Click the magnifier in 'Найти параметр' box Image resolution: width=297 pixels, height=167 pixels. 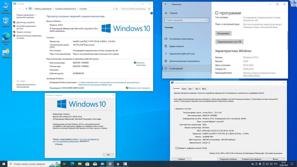tap(207, 20)
